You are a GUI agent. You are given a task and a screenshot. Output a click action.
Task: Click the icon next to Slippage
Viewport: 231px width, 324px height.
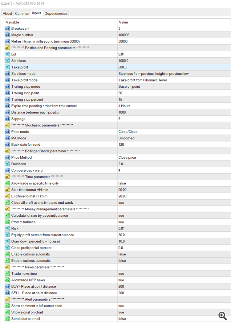coord(7,119)
